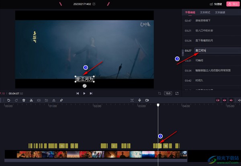Open the 文本朗读 tab

pyautogui.click(x=220, y=12)
